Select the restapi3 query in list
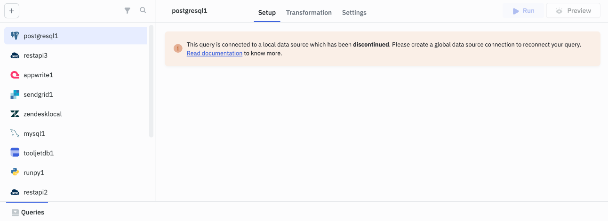 35,55
